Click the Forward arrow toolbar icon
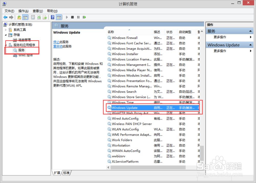The image size is (256, 183). (x=11, y=17)
